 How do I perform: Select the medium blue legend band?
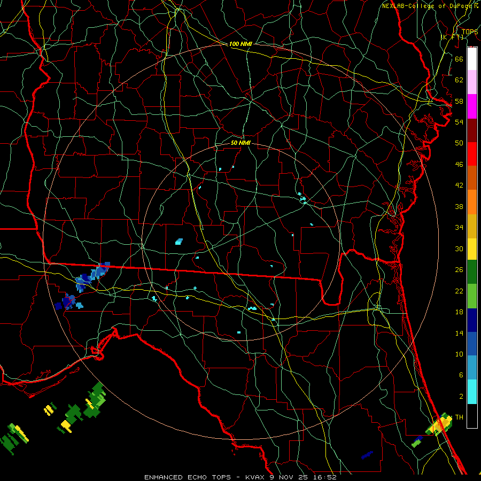point(472,344)
